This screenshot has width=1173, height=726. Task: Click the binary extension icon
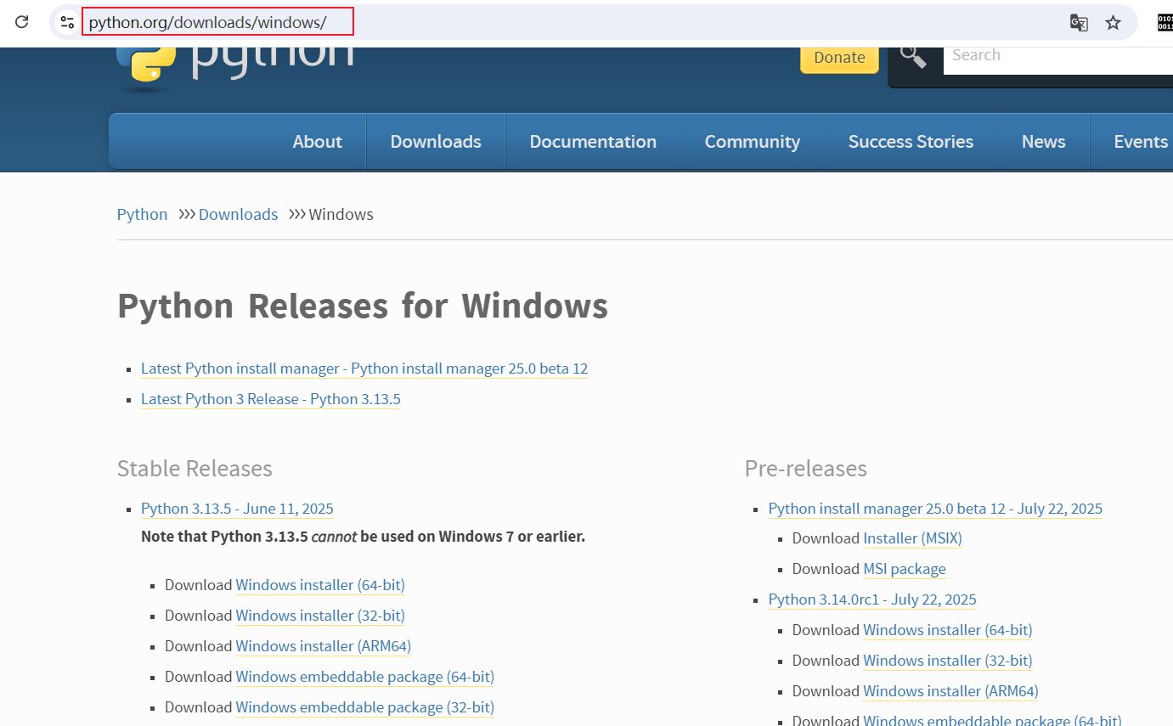point(1165,23)
